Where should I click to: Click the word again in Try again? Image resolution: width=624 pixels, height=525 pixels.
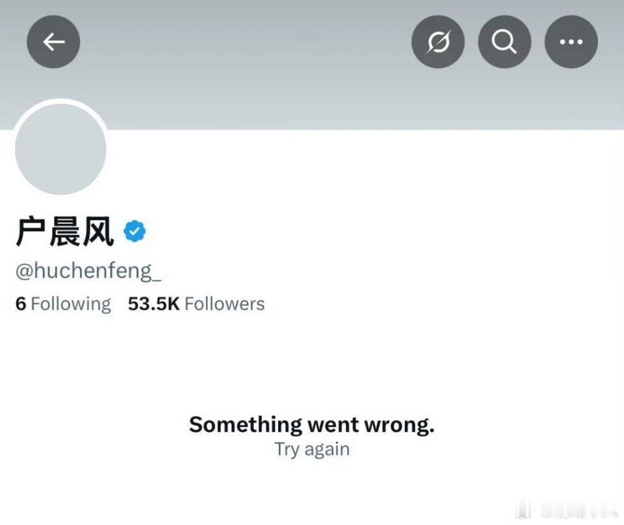327,450
